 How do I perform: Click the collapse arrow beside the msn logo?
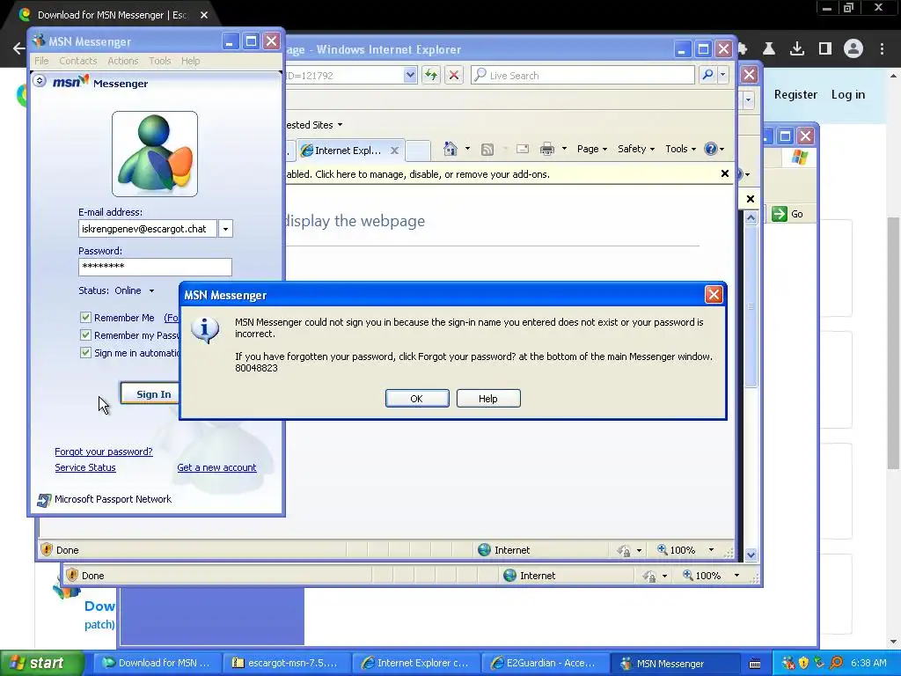39,80
